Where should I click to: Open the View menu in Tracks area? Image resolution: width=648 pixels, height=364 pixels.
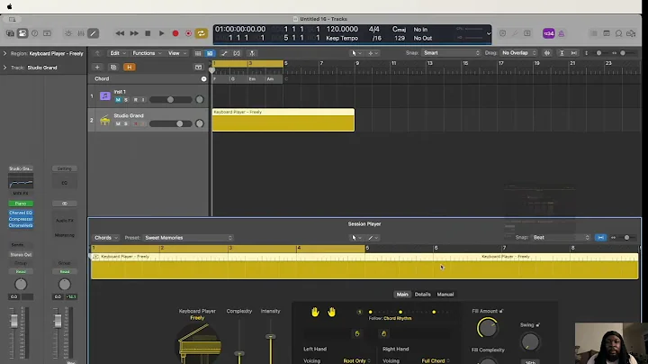pyautogui.click(x=177, y=53)
